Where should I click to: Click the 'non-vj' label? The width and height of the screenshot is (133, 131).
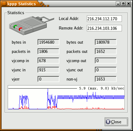tap(72, 79)
